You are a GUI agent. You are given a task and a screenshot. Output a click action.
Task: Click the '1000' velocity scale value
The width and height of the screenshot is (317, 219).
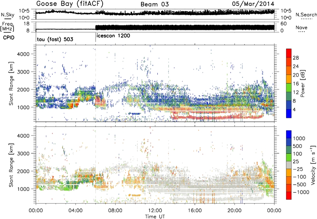coord(299,138)
